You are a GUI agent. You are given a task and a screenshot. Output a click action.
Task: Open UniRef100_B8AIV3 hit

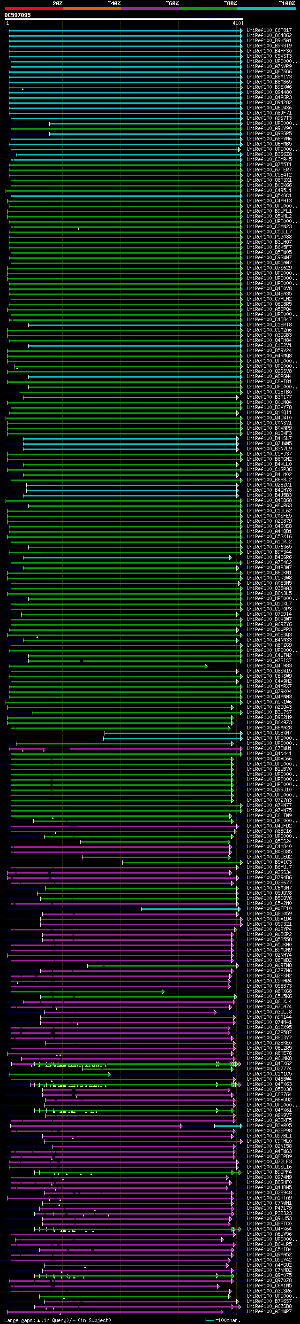tap(269, 77)
